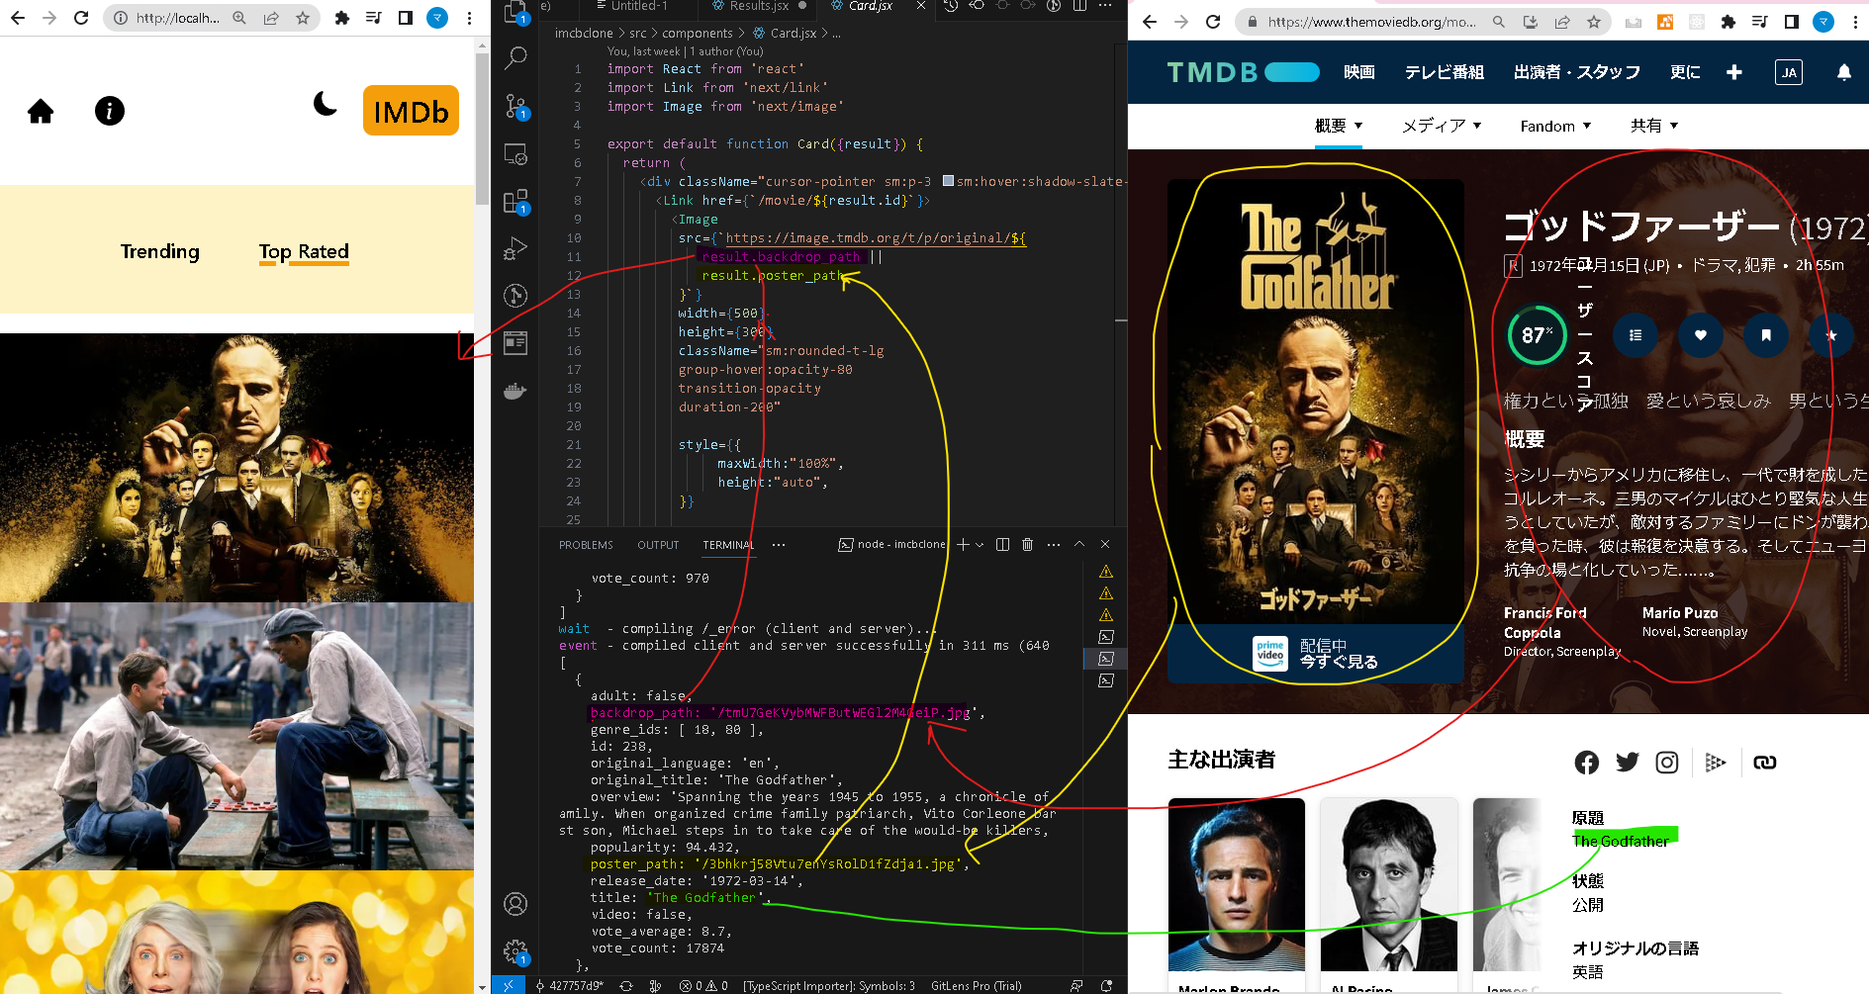Click the star rating icon on TMDB

1831,335
